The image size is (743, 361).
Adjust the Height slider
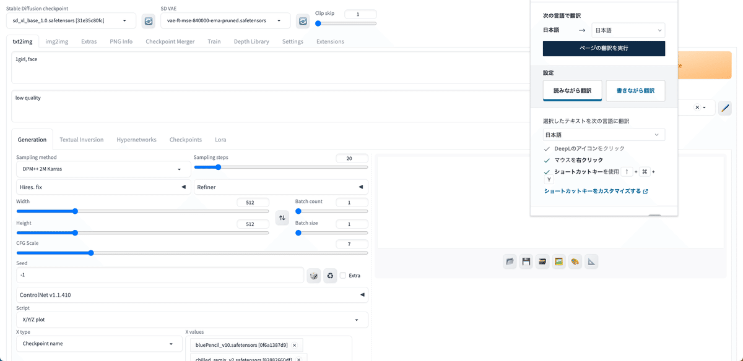(142, 233)
